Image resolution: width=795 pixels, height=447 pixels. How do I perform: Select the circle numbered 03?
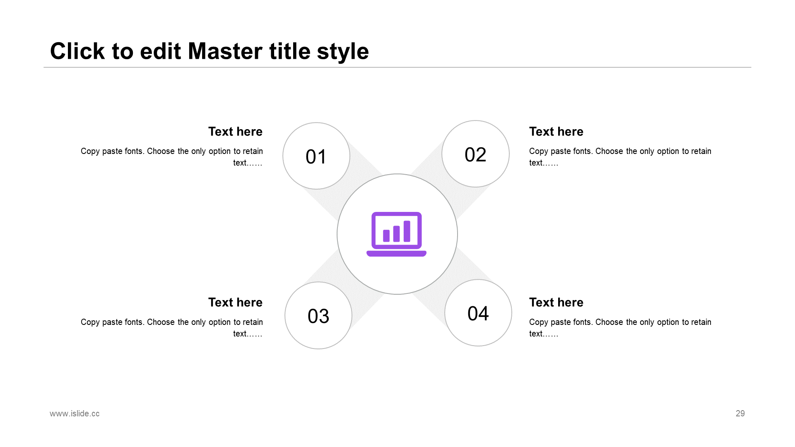[x=318, y=315]
